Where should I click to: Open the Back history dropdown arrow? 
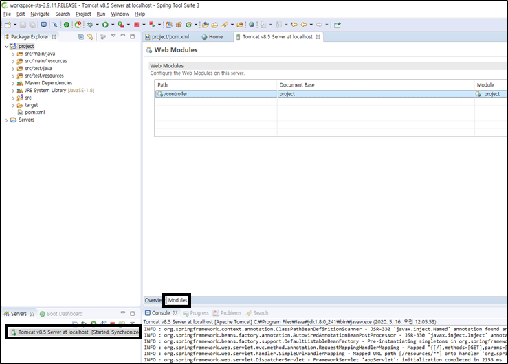click(311, 25)
